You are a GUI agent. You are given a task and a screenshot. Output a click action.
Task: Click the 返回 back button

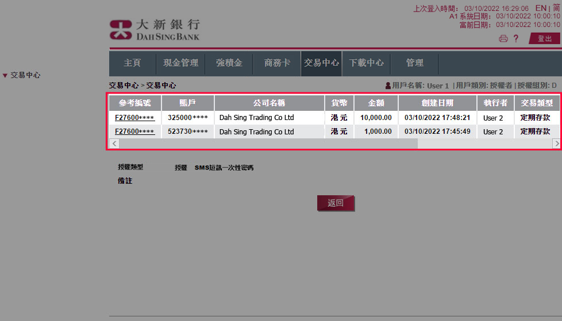pyautogui.click(x=336, y=203)
